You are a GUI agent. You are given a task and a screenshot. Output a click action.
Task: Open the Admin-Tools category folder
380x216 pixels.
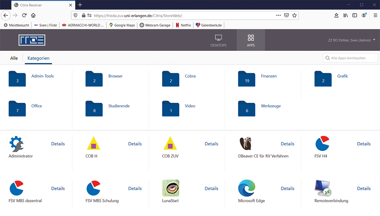[17, 79]
